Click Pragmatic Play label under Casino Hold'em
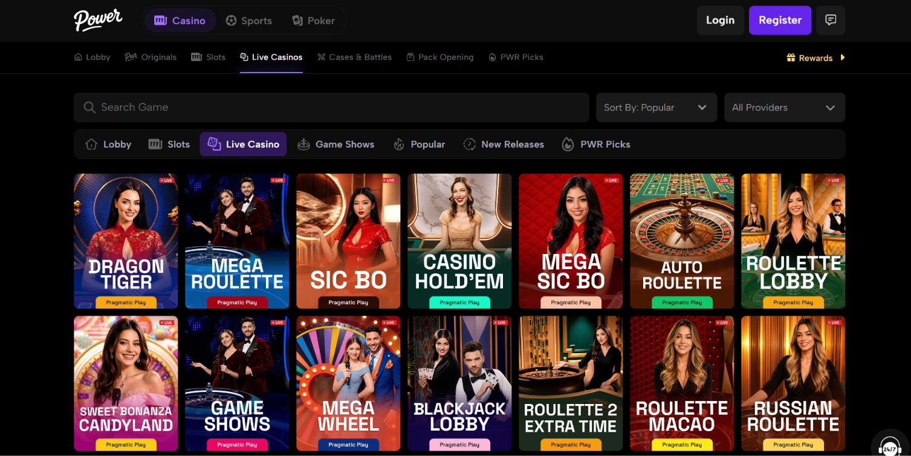Image resolution: width=911 pixels, height=456 pixels. click(459, 302)
